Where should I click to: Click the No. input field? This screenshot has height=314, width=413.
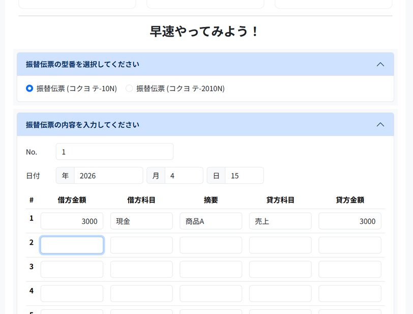(x=114, y=152)
